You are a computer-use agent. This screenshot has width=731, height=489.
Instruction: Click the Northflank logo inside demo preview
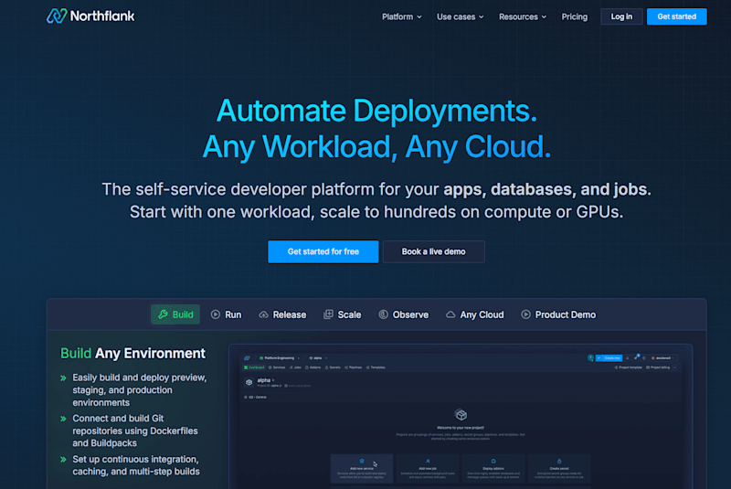click(x=247, y=358)
